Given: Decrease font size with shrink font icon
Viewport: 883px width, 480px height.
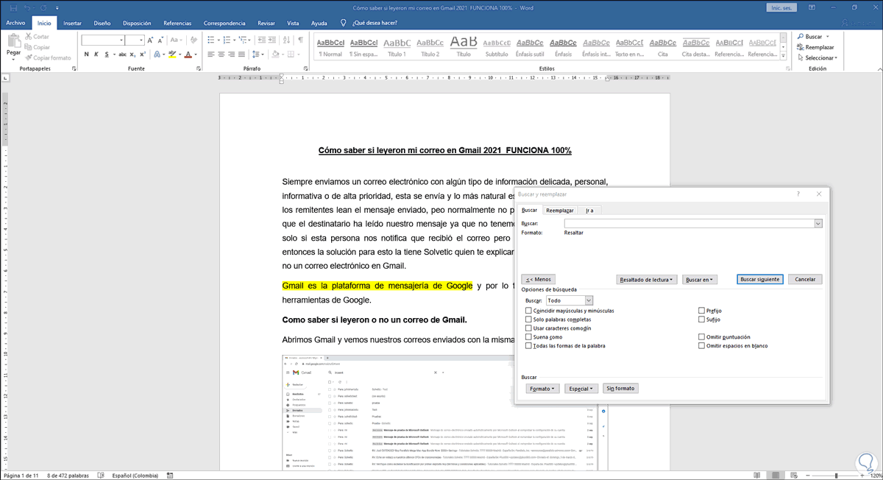Looking at the screenshot, I should [x=160, y=40].
